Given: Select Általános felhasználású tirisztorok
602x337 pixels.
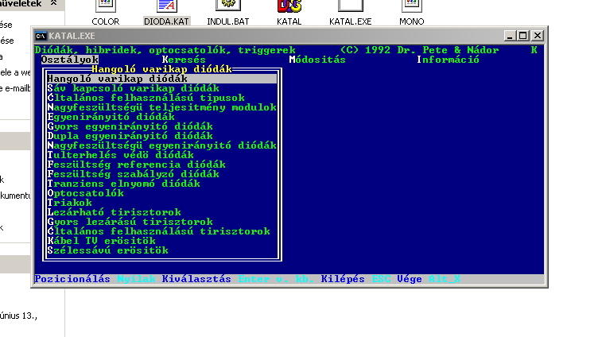Looking at the screenshot, I should click(158, 231).
